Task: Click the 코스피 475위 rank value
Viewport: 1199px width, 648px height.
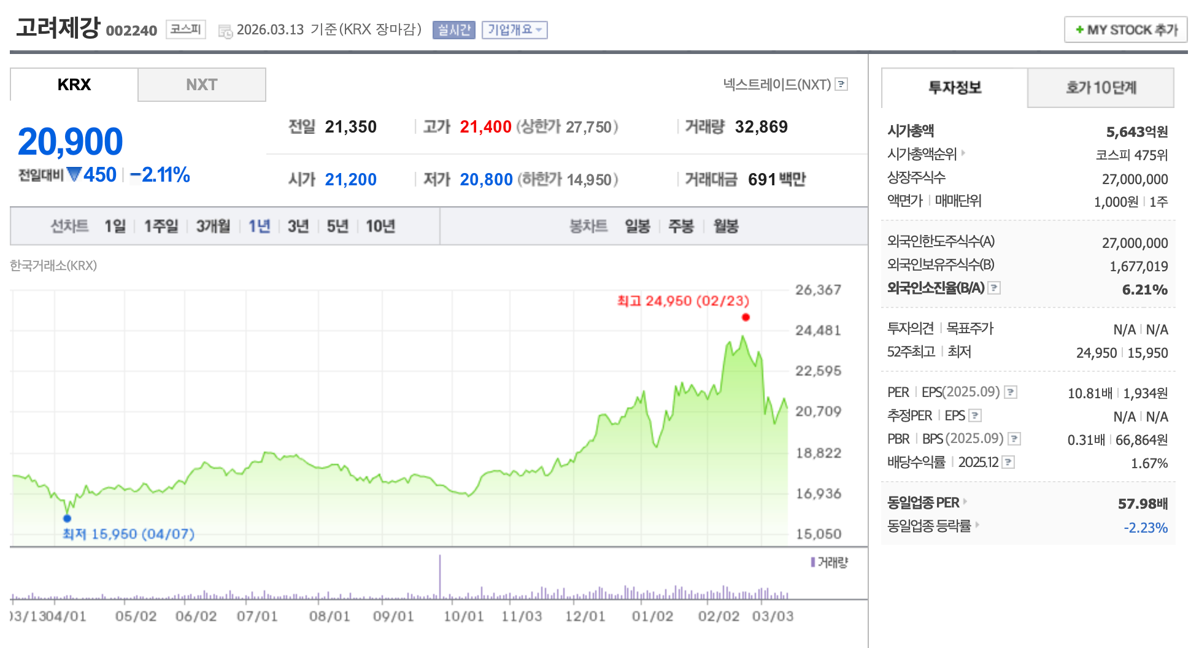Action: 1132,155
